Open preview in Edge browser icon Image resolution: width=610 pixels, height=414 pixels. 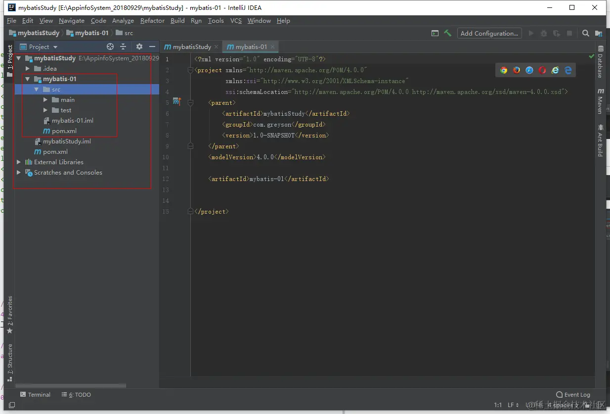pos(568,70)
